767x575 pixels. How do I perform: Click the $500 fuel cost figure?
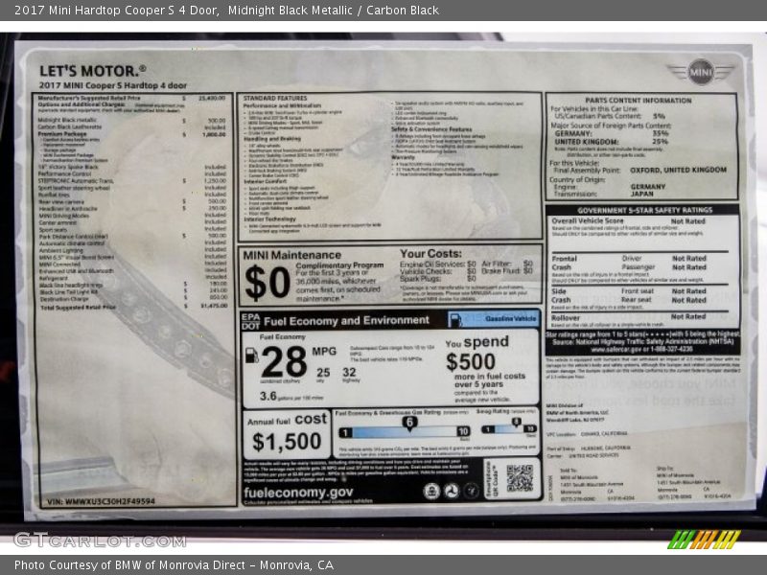pyautogui.click(x=471, y=362)
